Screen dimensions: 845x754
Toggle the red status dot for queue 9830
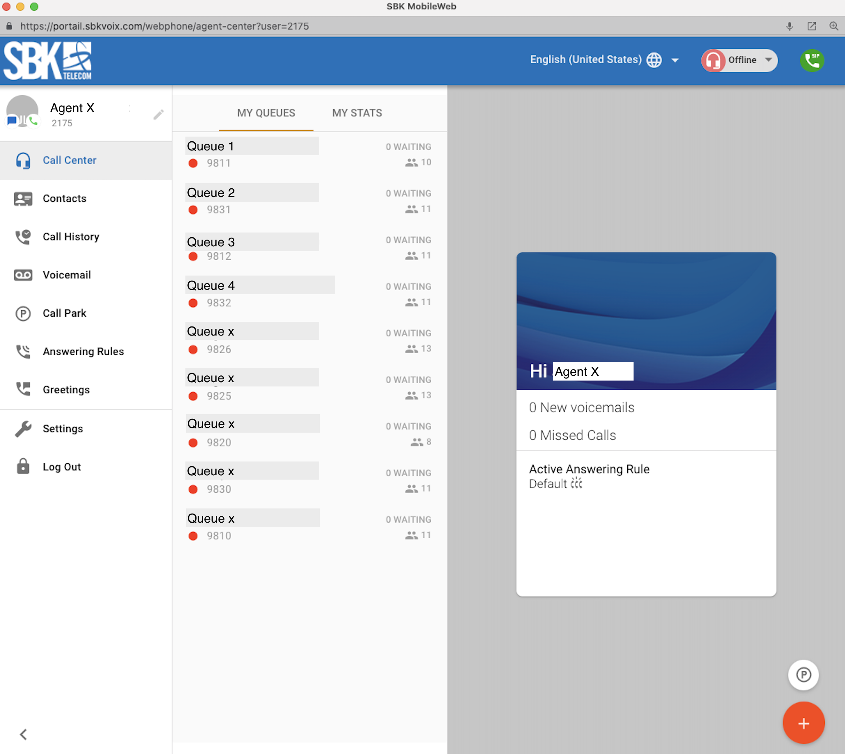coord(193,490)
